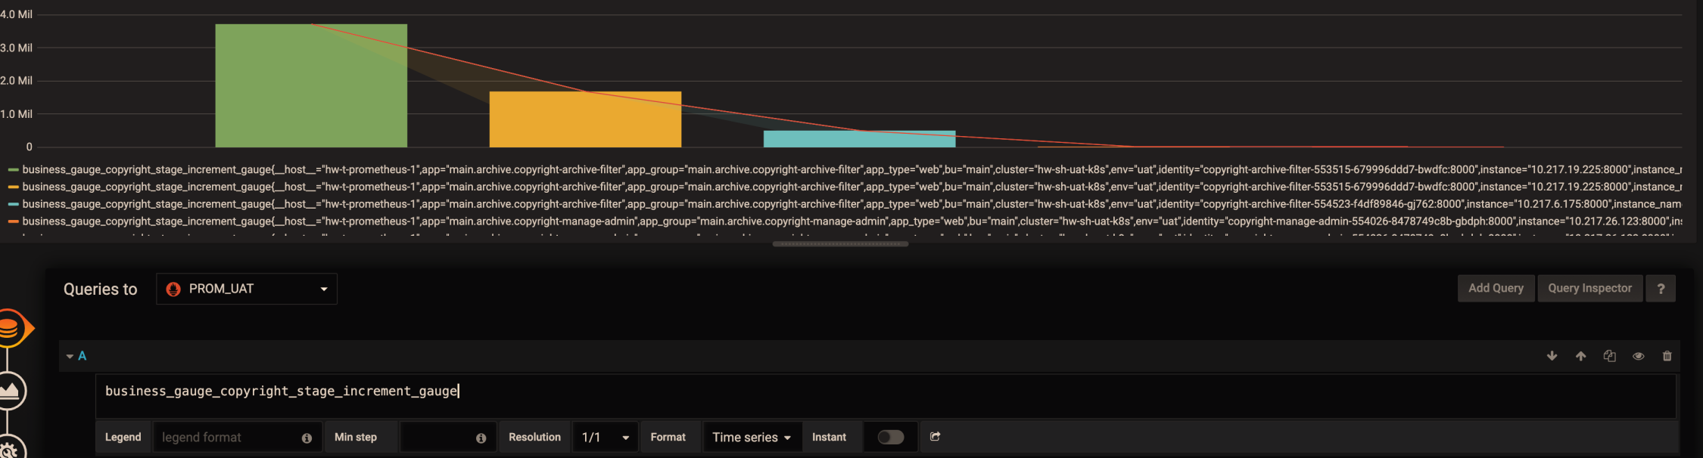Image resolution: width=1703 pixels, height=458 pixels.
Task: Open the PROM_UAT data source dropdown
Action: click(x=247, y=289)
